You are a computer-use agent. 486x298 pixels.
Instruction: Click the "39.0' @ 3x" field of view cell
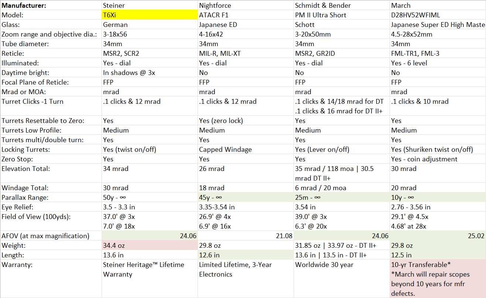342,222
